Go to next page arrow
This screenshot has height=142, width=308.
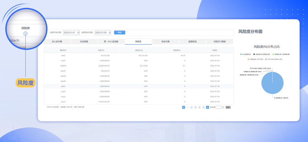(207, 107)
